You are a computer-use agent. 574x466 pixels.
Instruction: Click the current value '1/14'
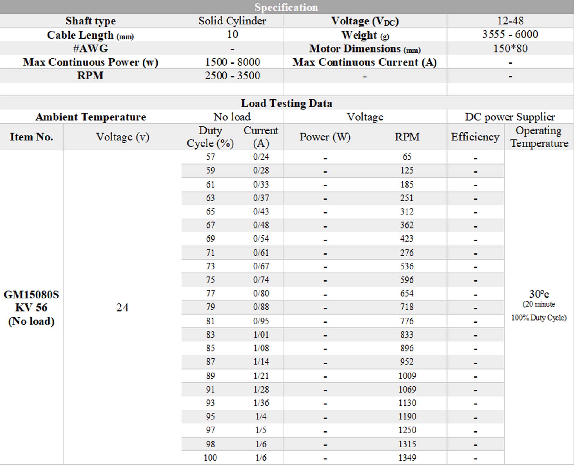click(261, 361)
